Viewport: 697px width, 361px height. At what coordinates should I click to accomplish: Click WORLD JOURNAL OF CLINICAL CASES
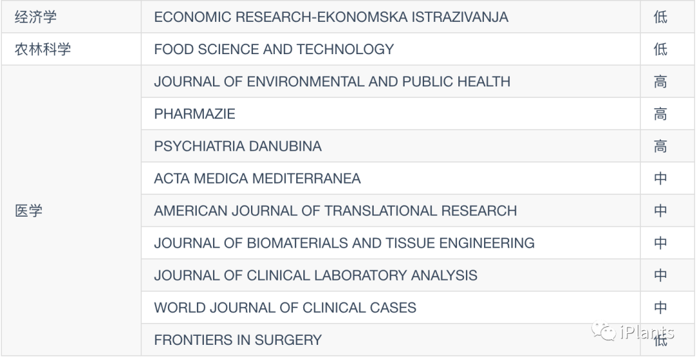click(285, 307)
